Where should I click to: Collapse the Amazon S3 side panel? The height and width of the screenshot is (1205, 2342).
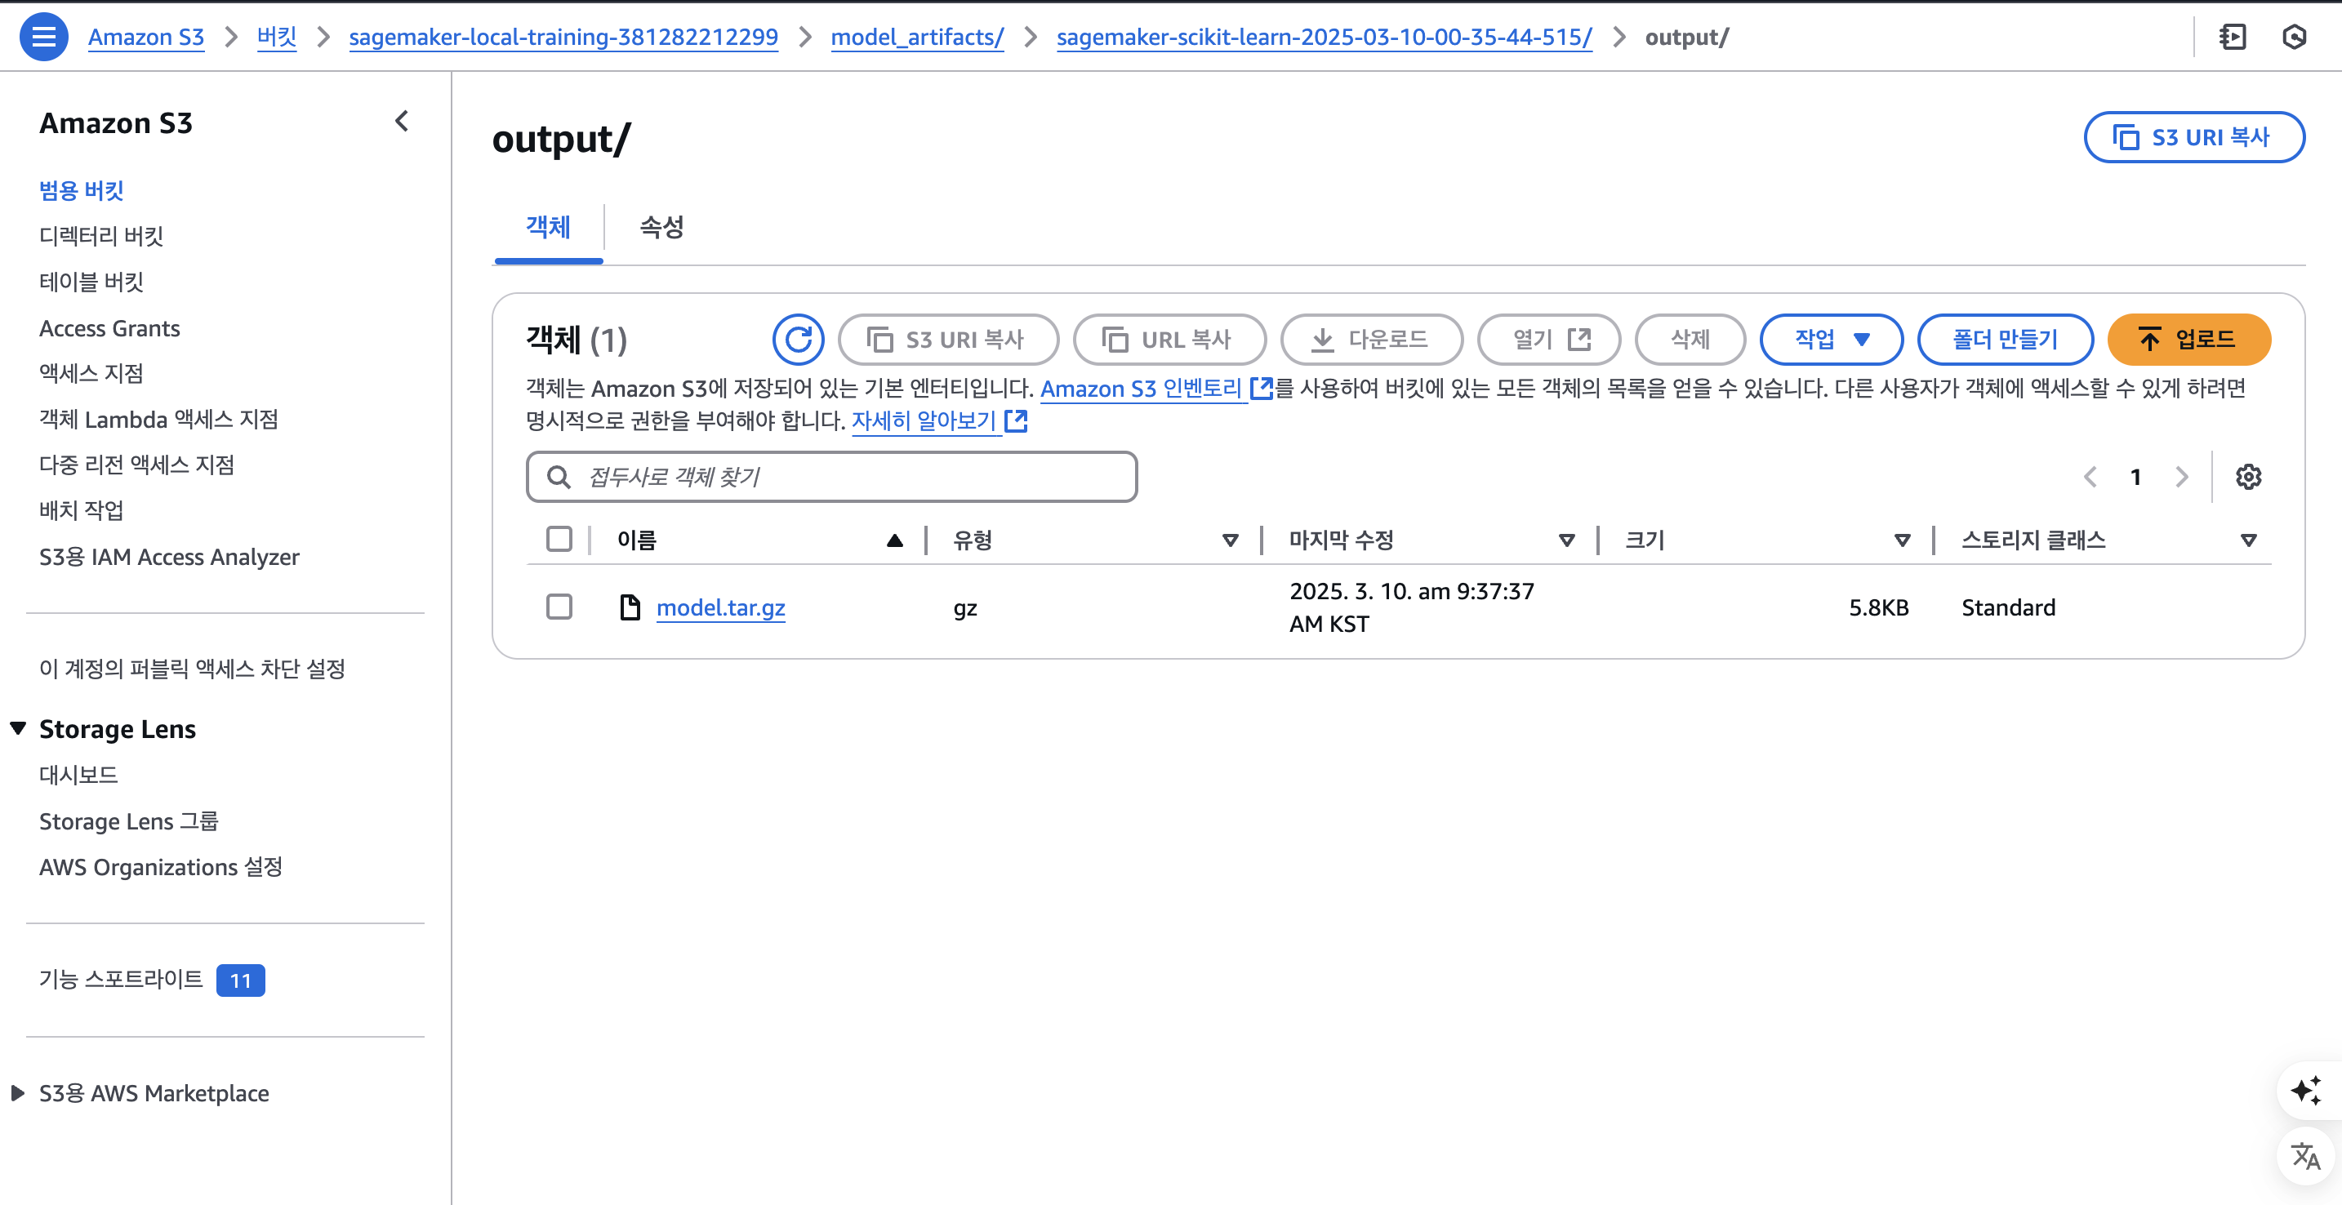click(x=402, y=121)
